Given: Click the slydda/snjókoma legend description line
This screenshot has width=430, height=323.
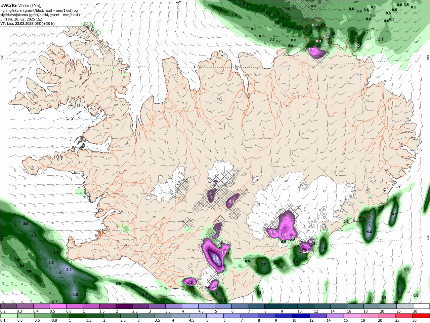Looking at the screenshot, I should (40, 15).
